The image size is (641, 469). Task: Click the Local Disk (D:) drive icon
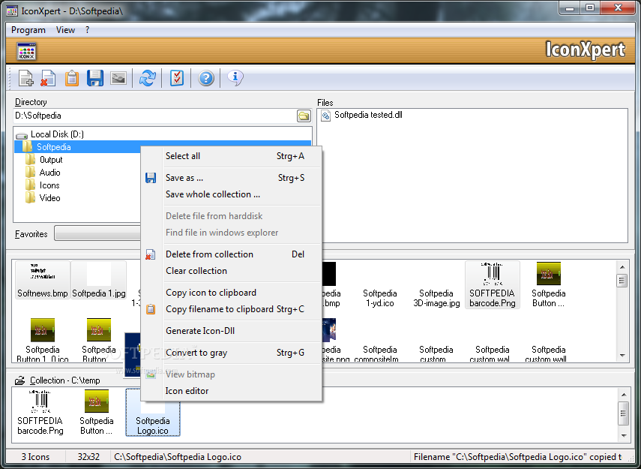coord(22,134)
